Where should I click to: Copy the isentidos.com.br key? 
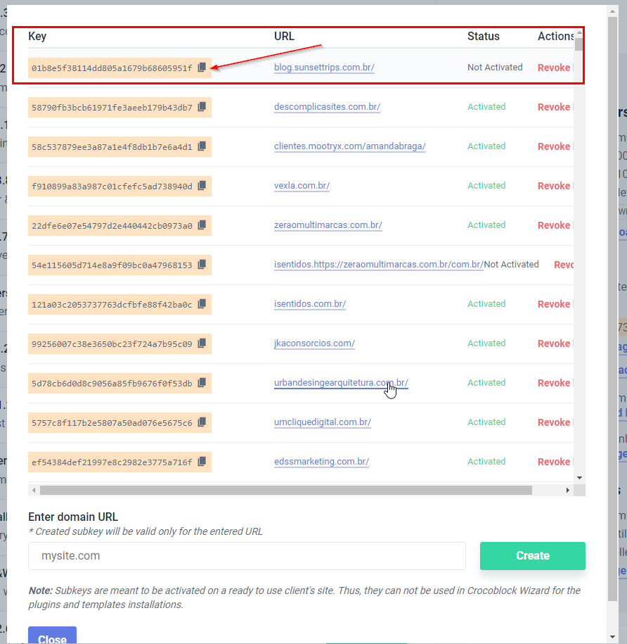[x=202, y=304]
